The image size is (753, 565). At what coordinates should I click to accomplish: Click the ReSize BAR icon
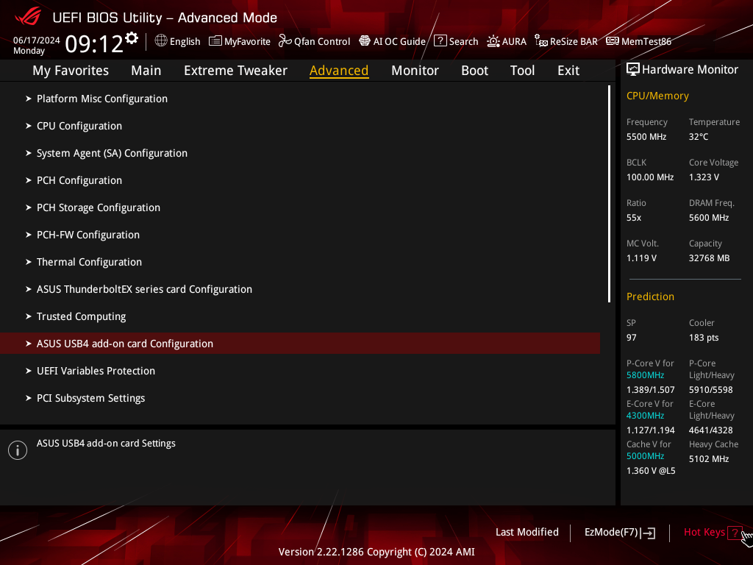point(540,41)
